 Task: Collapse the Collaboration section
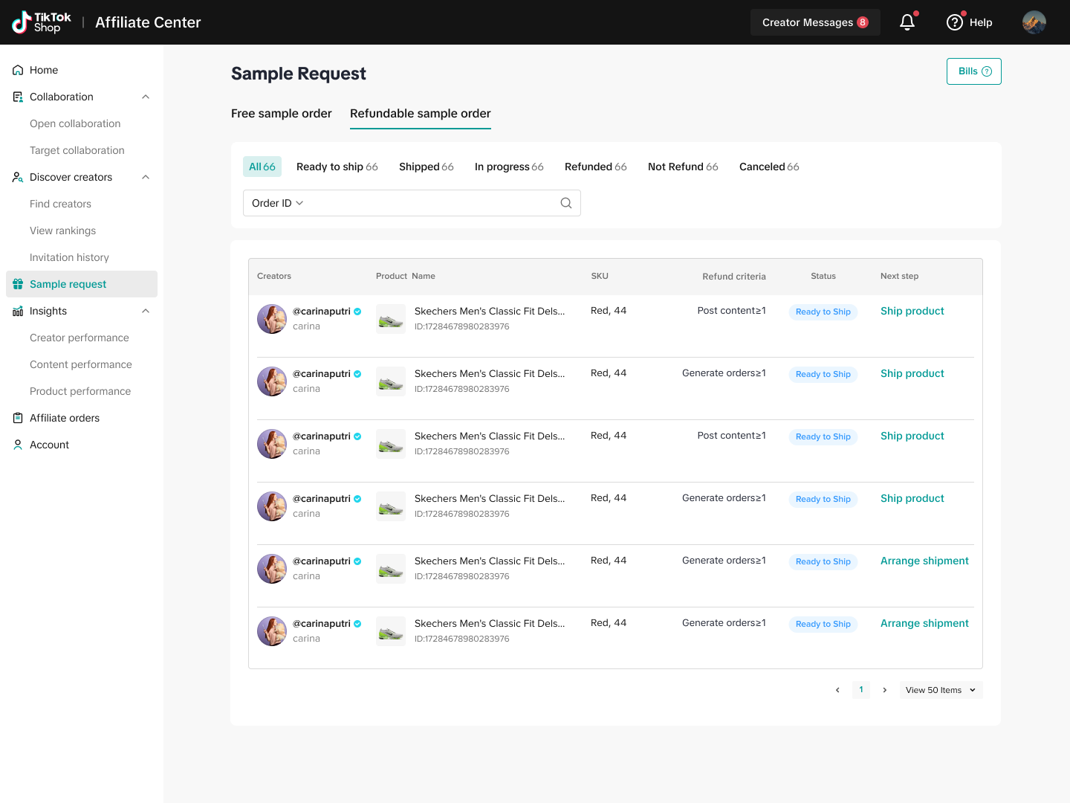point(146,97)
